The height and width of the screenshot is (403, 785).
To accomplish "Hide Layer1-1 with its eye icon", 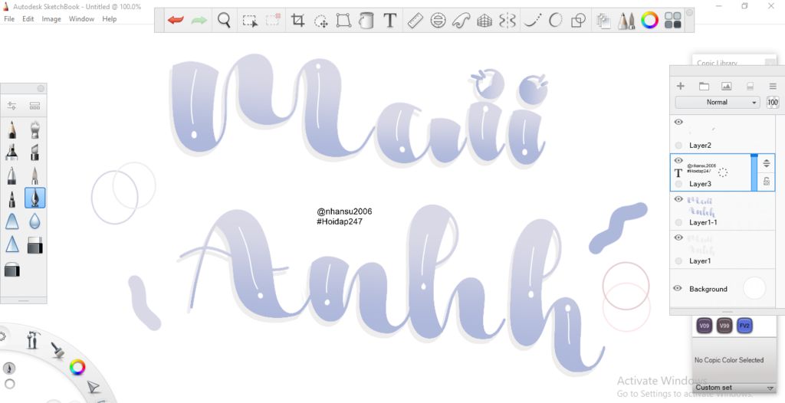I will click(x=678, y=198).
